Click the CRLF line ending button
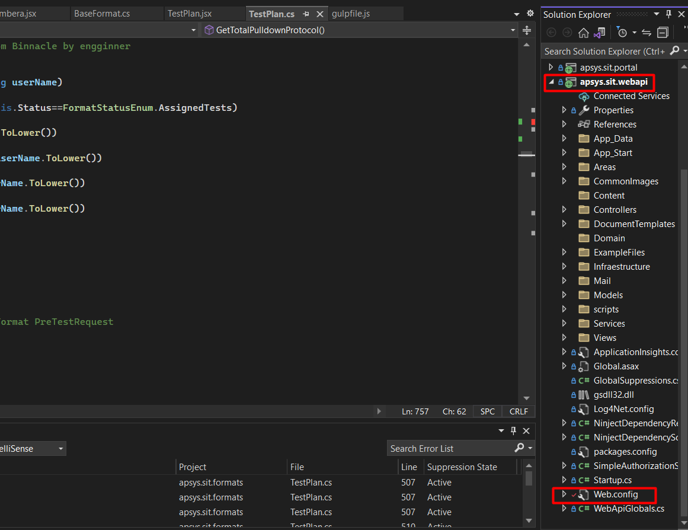The height and width of the screenshot is (530, 688). coord(519,411)
